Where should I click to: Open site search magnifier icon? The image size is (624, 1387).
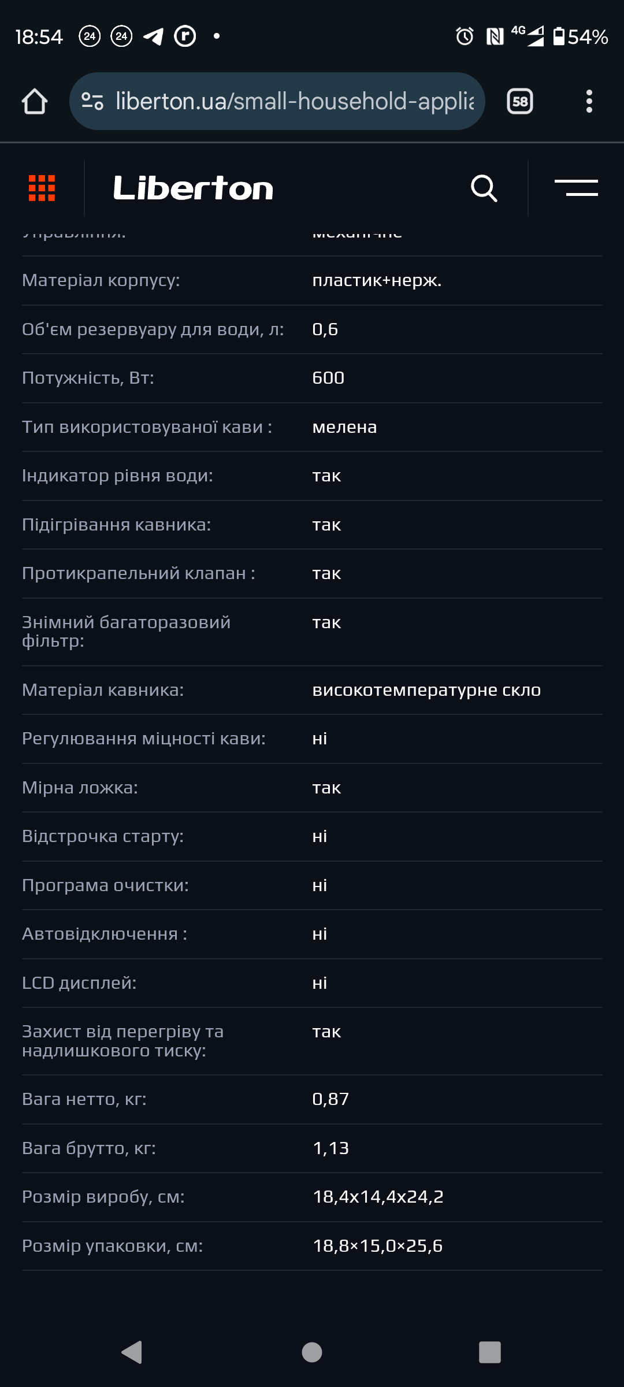pyautogui.click(x=484, y=188)
